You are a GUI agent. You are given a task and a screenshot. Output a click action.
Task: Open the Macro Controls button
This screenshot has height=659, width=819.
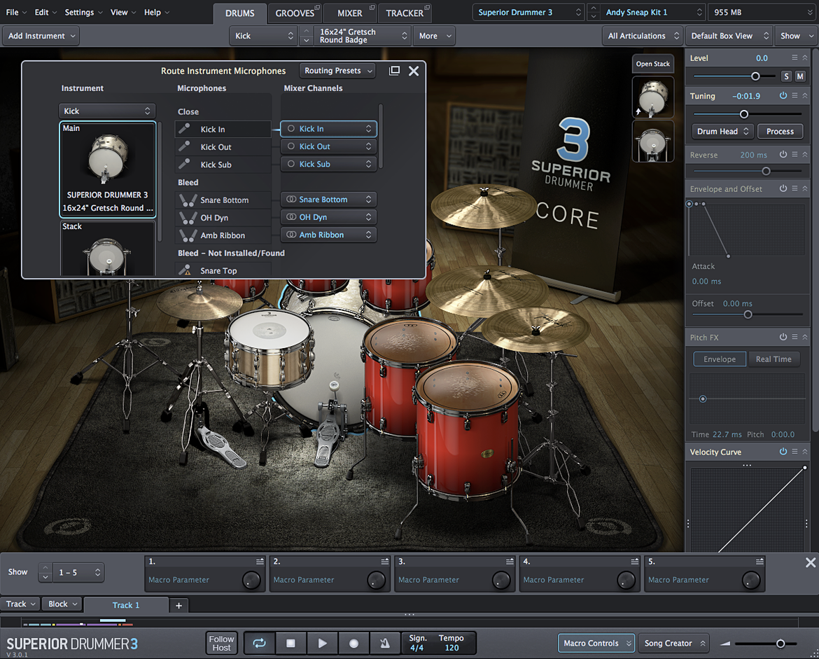click(x=597, y=644)
